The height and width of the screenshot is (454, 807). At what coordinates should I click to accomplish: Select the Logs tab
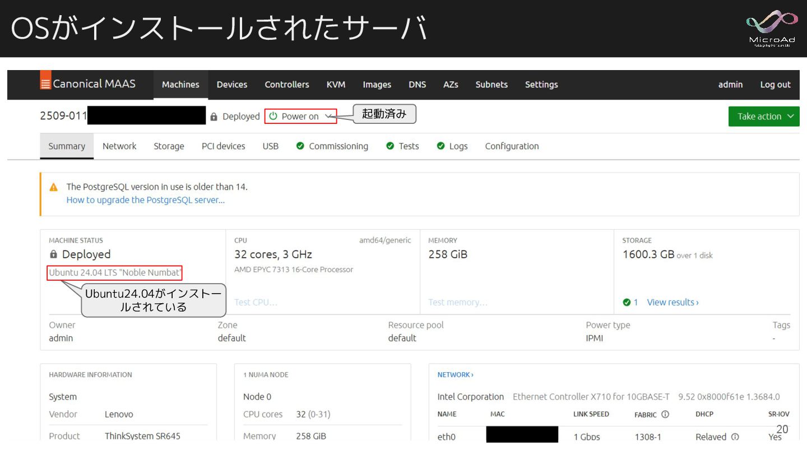(458, 146)
